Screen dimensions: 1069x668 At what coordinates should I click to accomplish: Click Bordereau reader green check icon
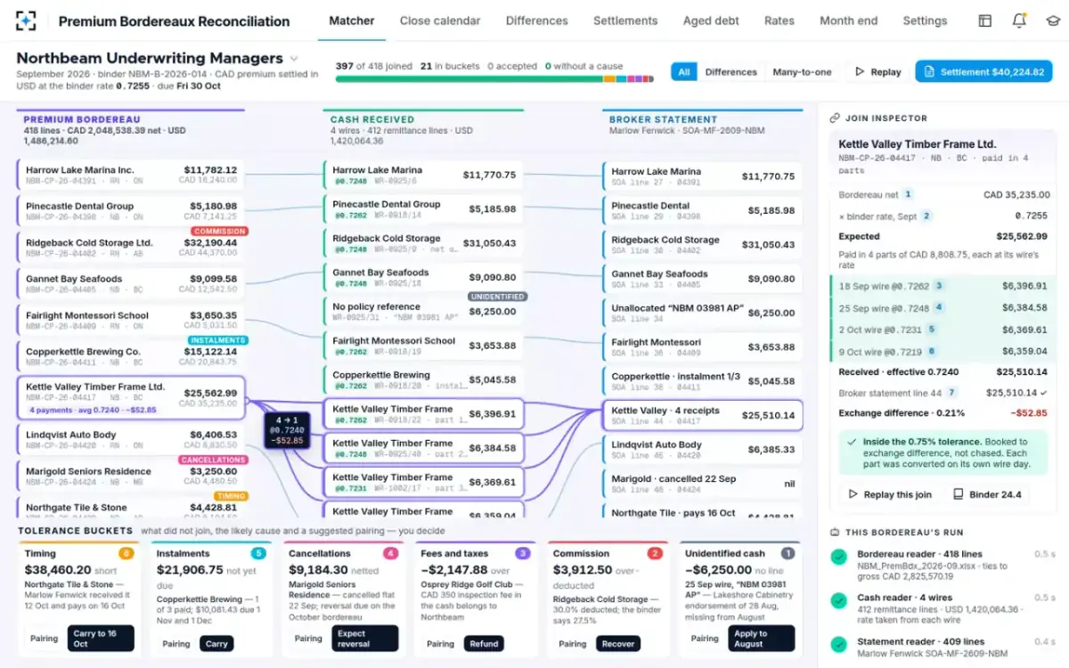point(838,557)
